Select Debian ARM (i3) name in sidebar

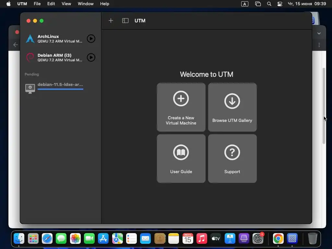54,55
